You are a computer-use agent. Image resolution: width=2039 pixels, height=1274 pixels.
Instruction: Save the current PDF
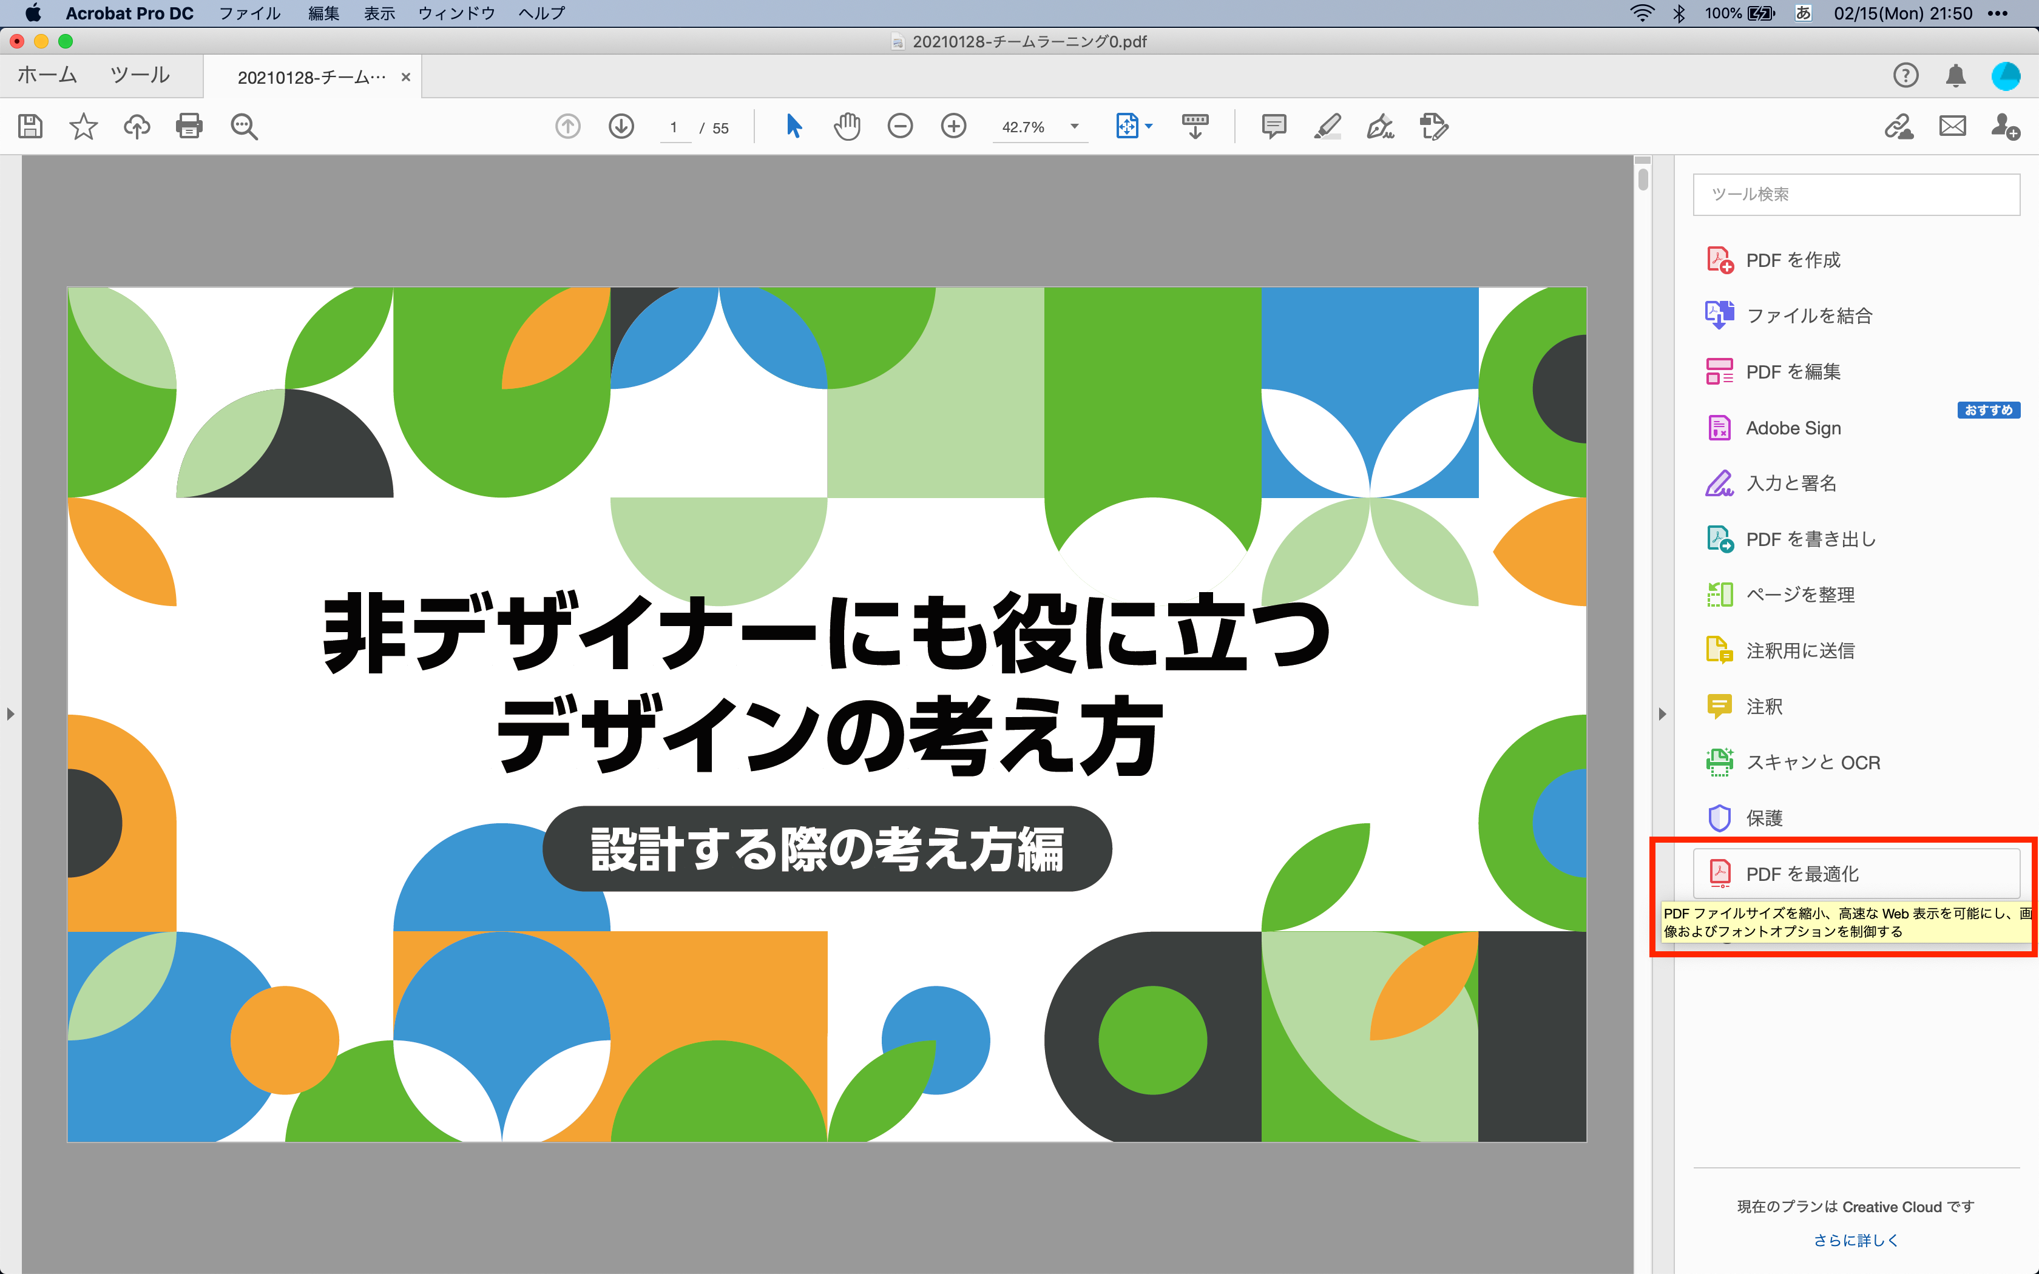coord(30,126)
